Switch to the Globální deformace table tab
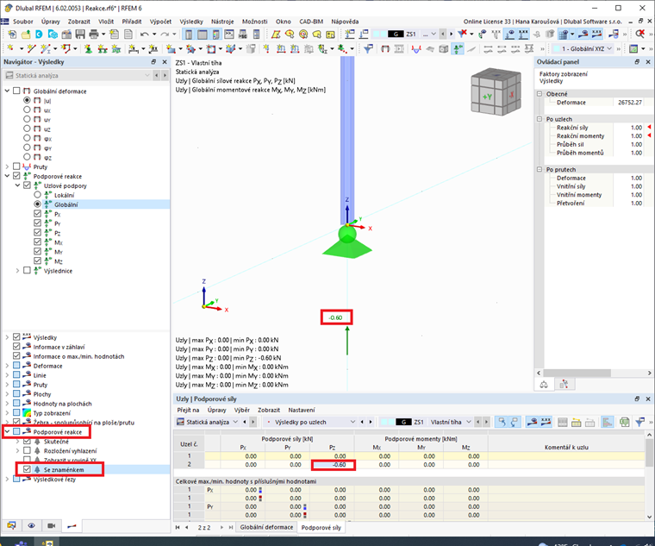The image size is (655, 546). pyautogui.click(x=266, y=527)
